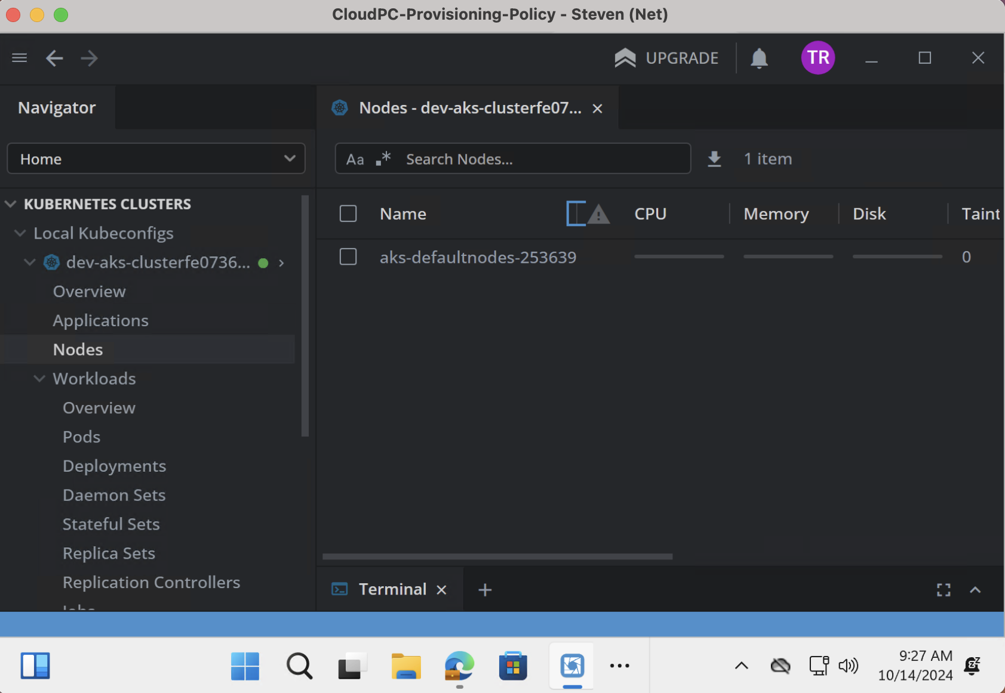Collapse Local Kubeconfigs tree
Image resolution: width=1005 pixels, height=693 pixels.
coord(20,233)
